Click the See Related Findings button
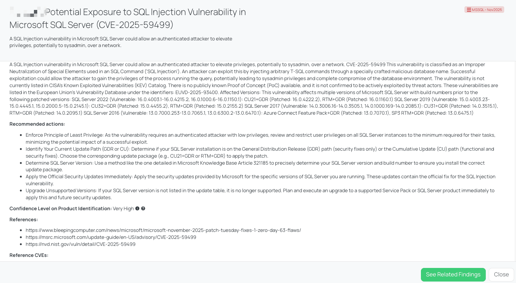The image size is (516, 283). pos(453,275)
